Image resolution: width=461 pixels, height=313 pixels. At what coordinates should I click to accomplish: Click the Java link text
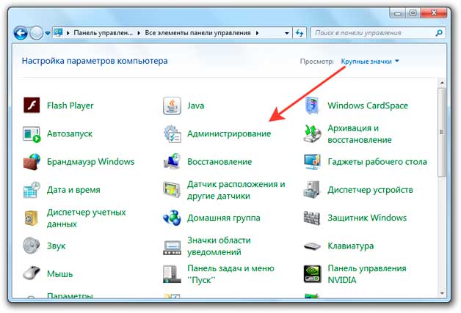coord(196,106)
